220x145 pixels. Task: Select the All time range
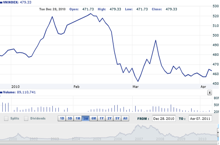click(x=125, y=118)
